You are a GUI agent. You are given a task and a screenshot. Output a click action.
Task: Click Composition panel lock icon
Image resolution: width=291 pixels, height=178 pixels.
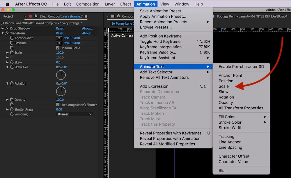point(118,16)
